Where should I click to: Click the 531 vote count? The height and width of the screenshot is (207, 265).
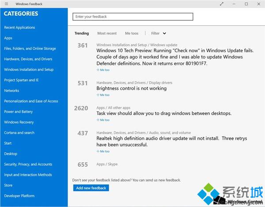coord(83,83)
